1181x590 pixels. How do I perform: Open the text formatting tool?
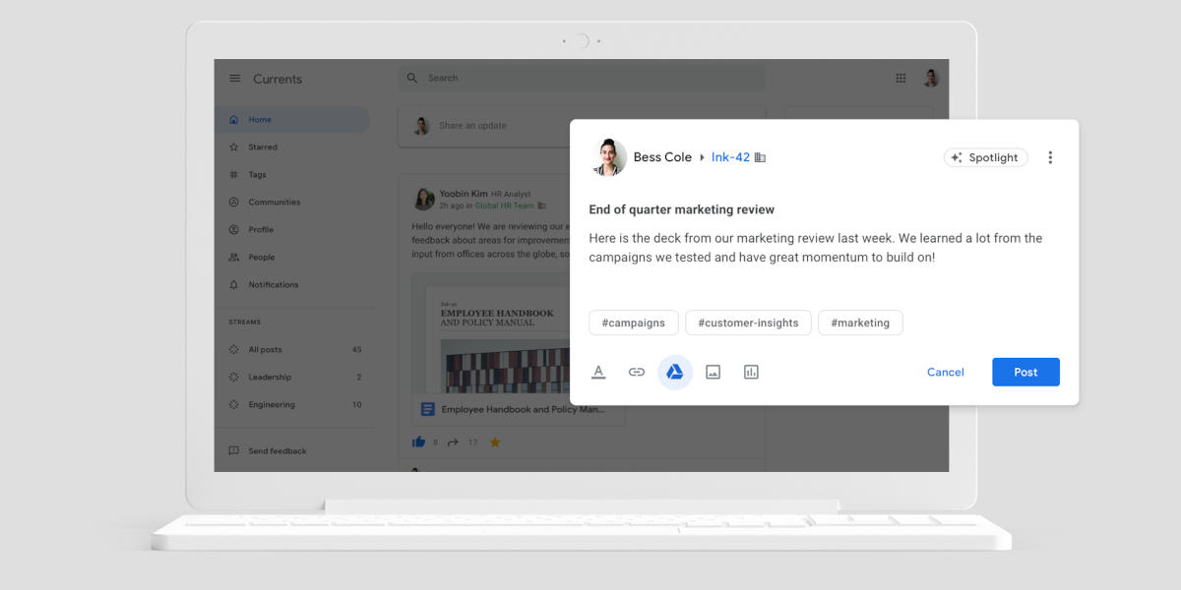click(x=598, y=372)
